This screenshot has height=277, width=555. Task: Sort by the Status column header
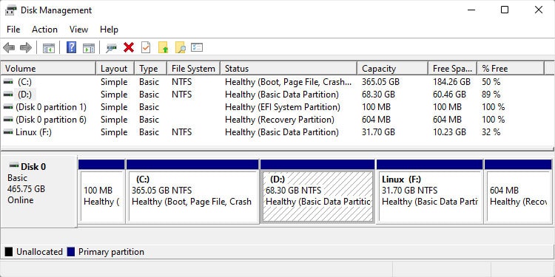(x=289, y=69)
